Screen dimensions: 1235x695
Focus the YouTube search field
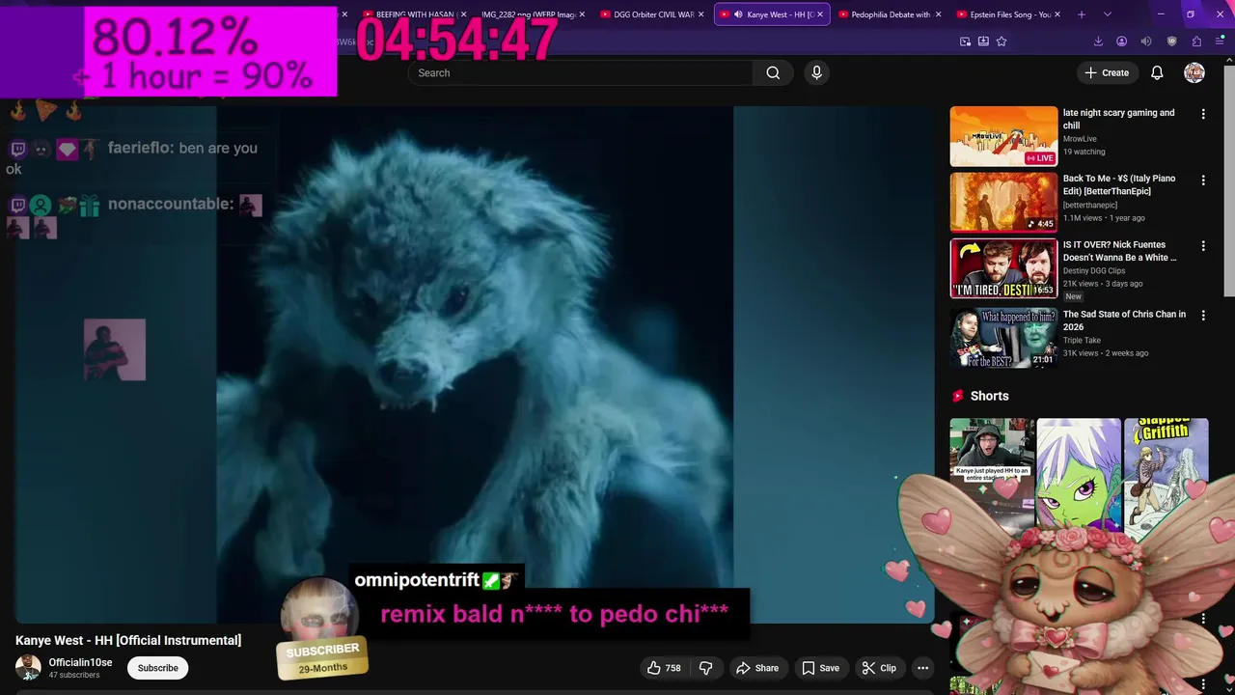[x=581, y=72]
